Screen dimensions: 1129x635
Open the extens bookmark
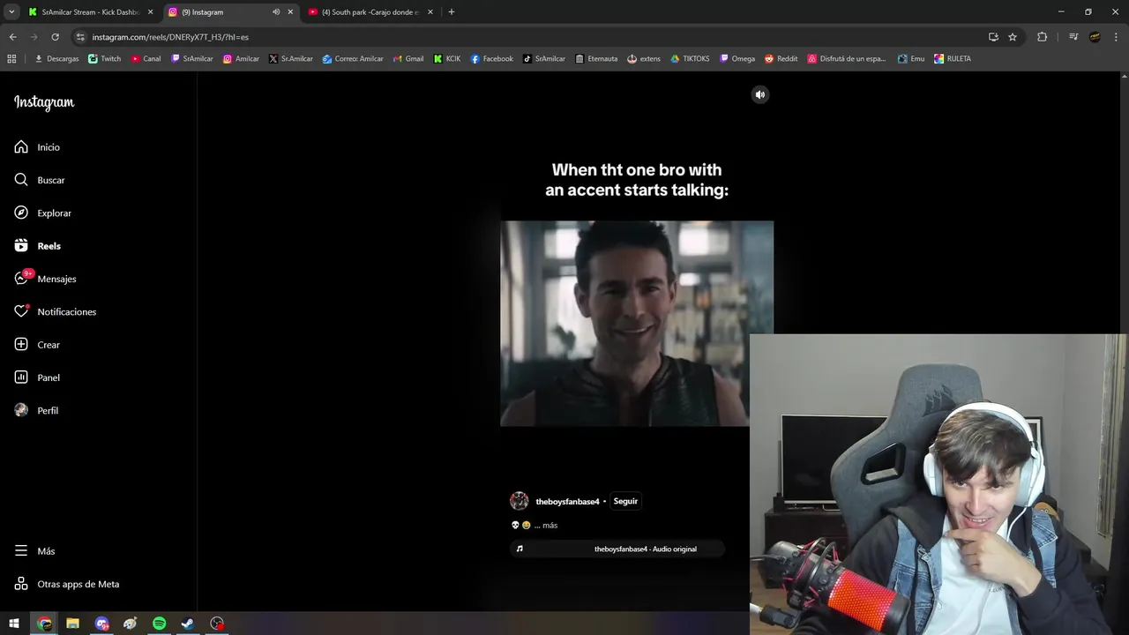coord(644,59)
